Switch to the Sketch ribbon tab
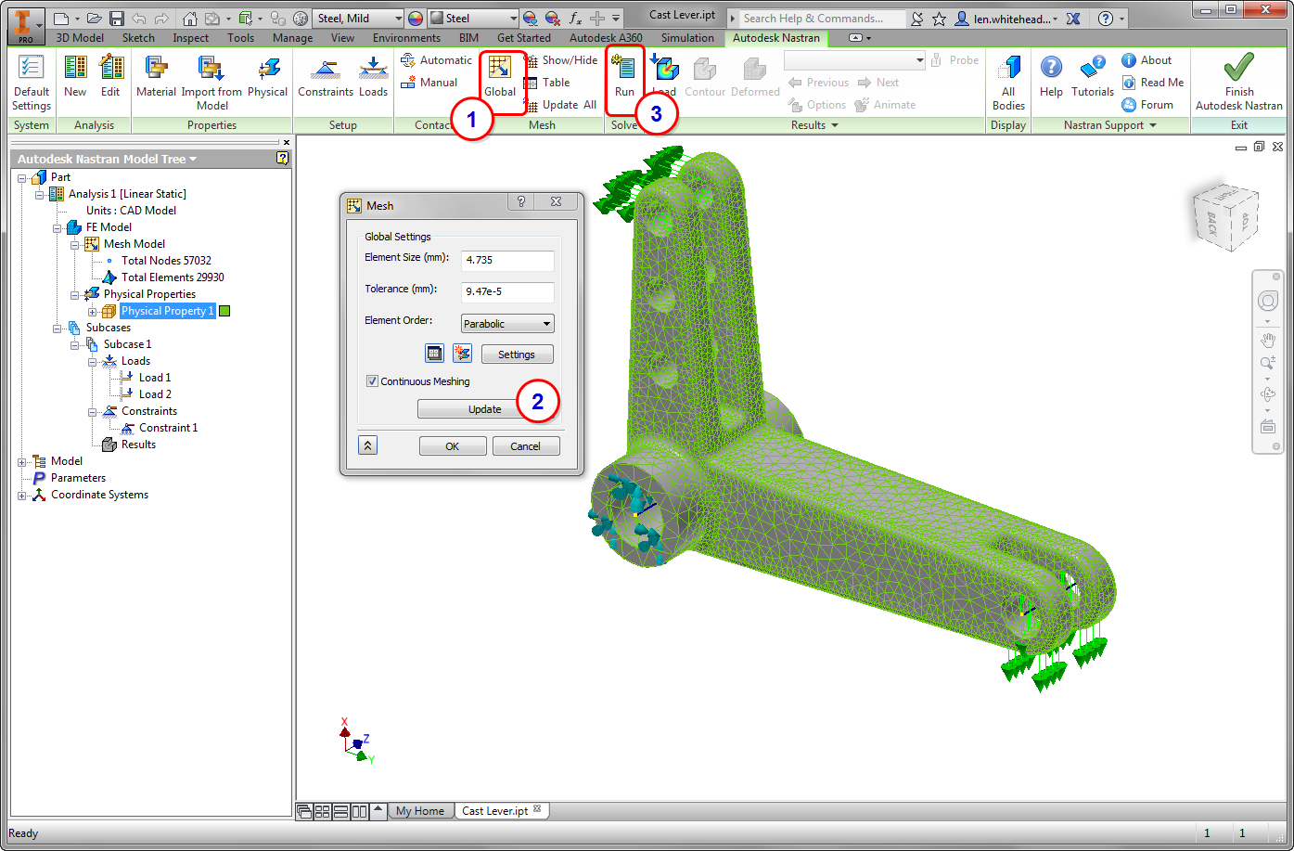This screenshot has width=1294, height=851. pos(138,38)
